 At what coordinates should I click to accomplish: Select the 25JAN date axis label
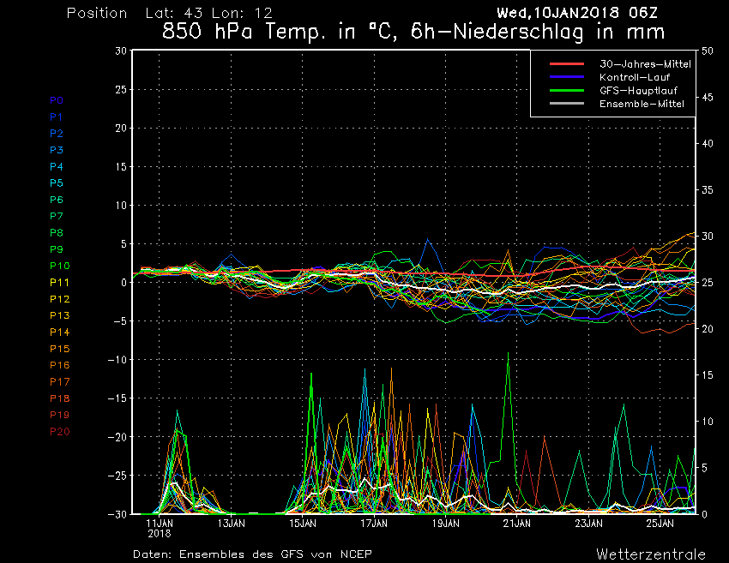659,522
